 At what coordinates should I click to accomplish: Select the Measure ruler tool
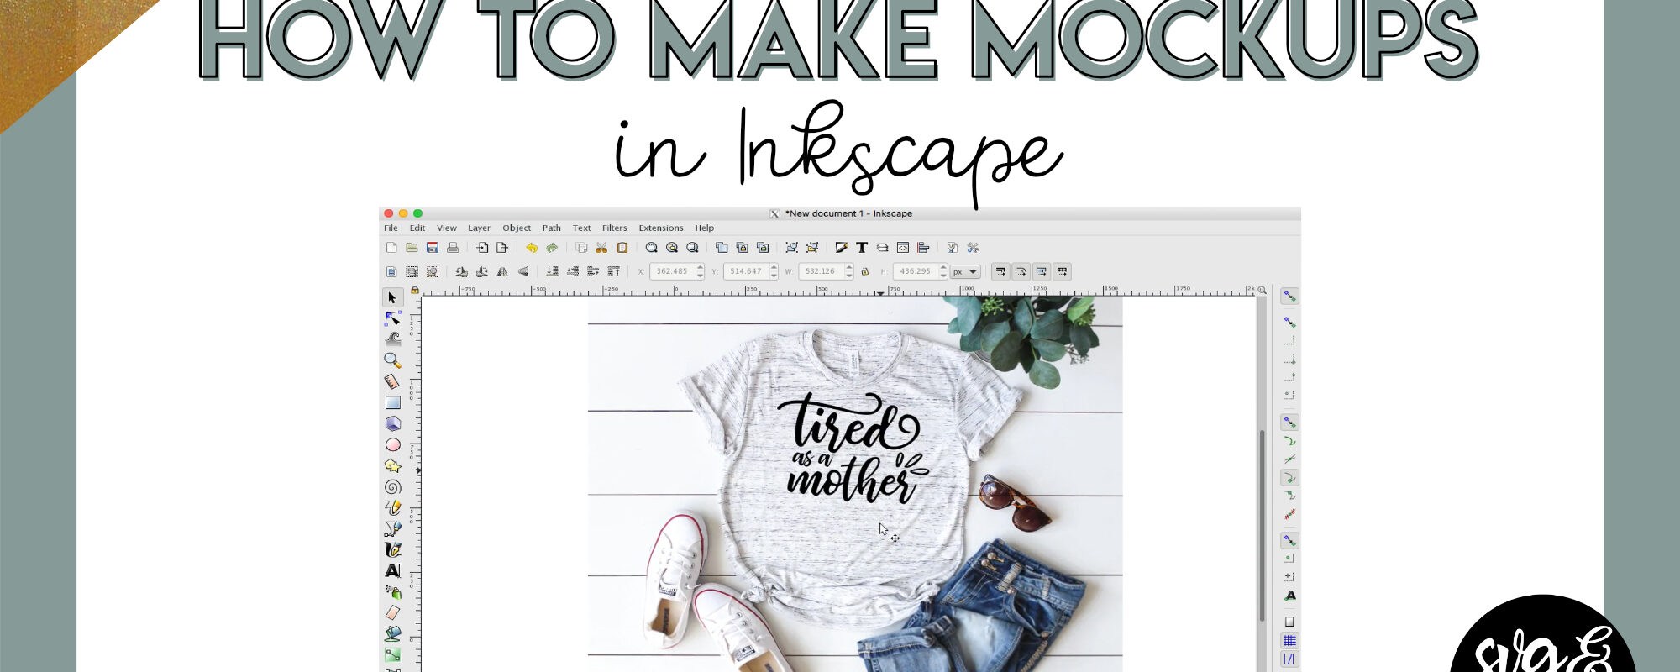pos(392,381)
